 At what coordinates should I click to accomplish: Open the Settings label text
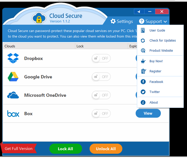pos(125,21)
